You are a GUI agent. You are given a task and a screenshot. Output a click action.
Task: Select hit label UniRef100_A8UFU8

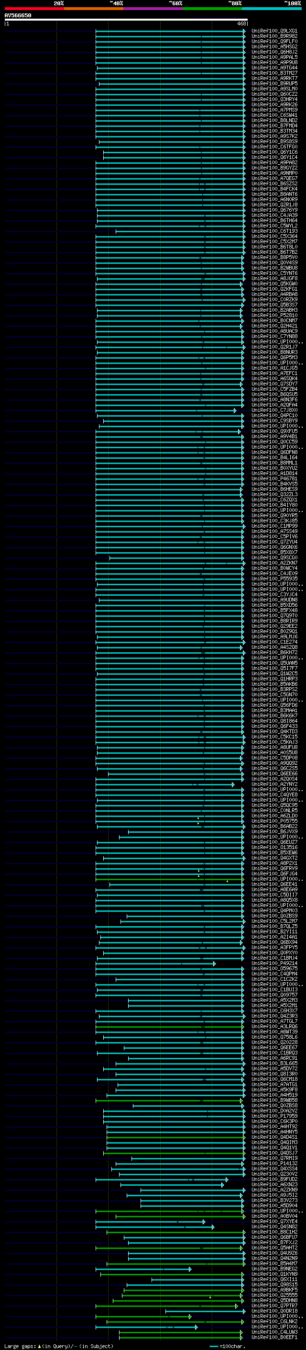[x=274, y=748]
